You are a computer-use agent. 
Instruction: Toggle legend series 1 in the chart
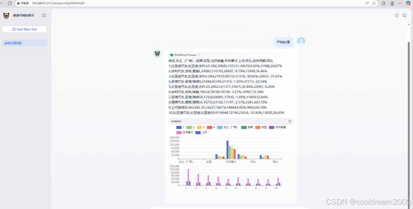pos(180,127)
